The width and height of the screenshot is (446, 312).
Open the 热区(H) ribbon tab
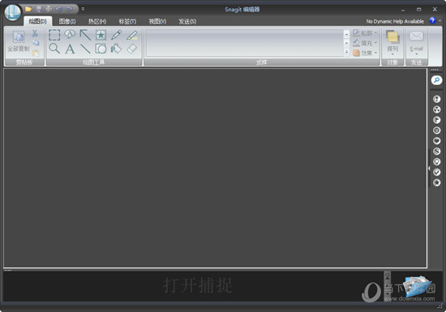(97, 21)
